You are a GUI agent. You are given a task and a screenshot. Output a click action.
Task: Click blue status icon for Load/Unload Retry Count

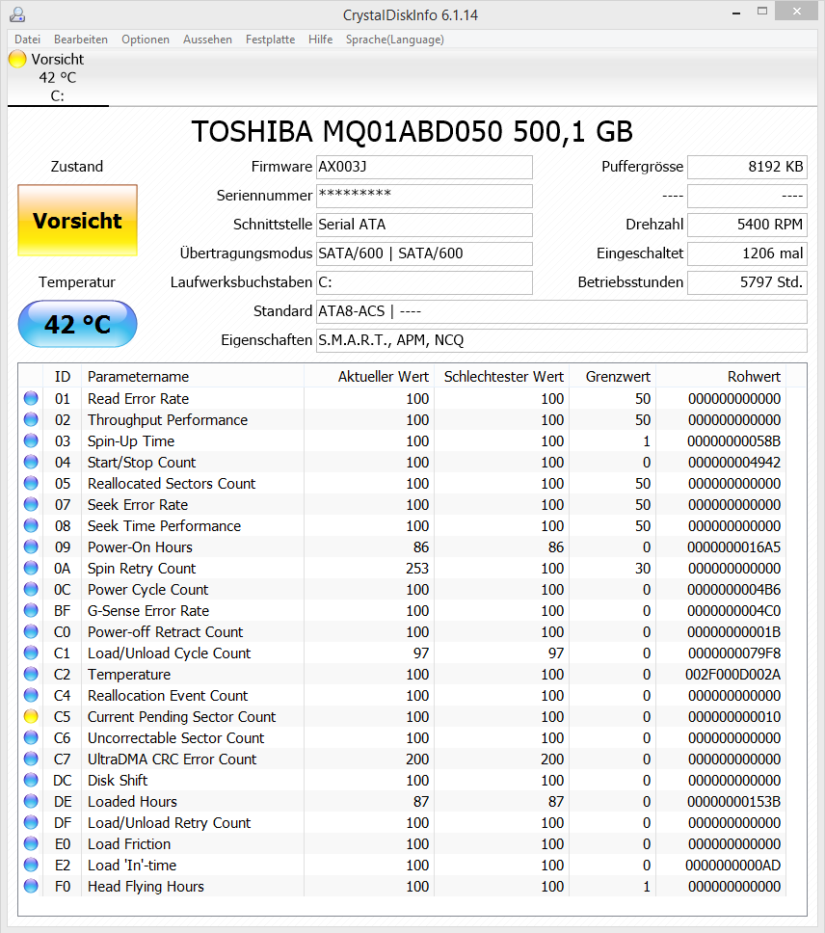pos(31,822)
